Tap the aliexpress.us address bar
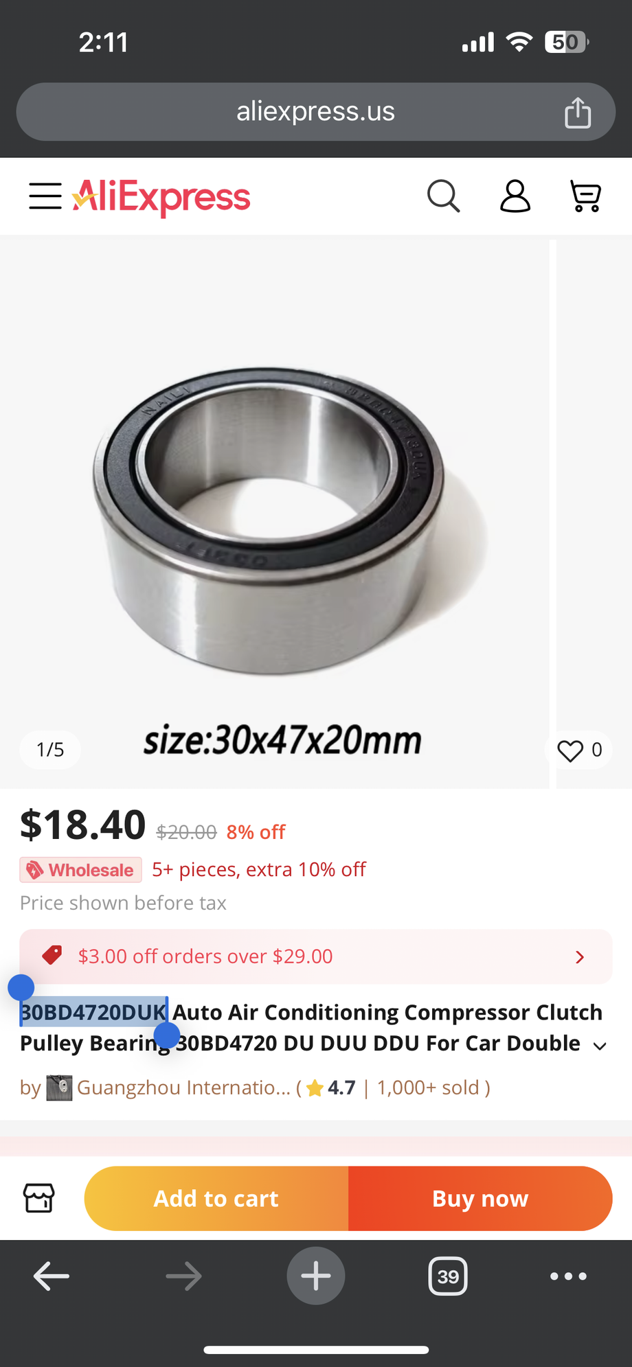The image size is (632, 1367). [316, 112]
